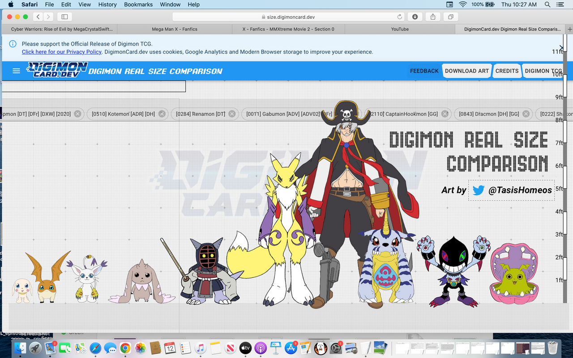Click the Thu 10:27 AM clock
573x358 pixels.
519,4
